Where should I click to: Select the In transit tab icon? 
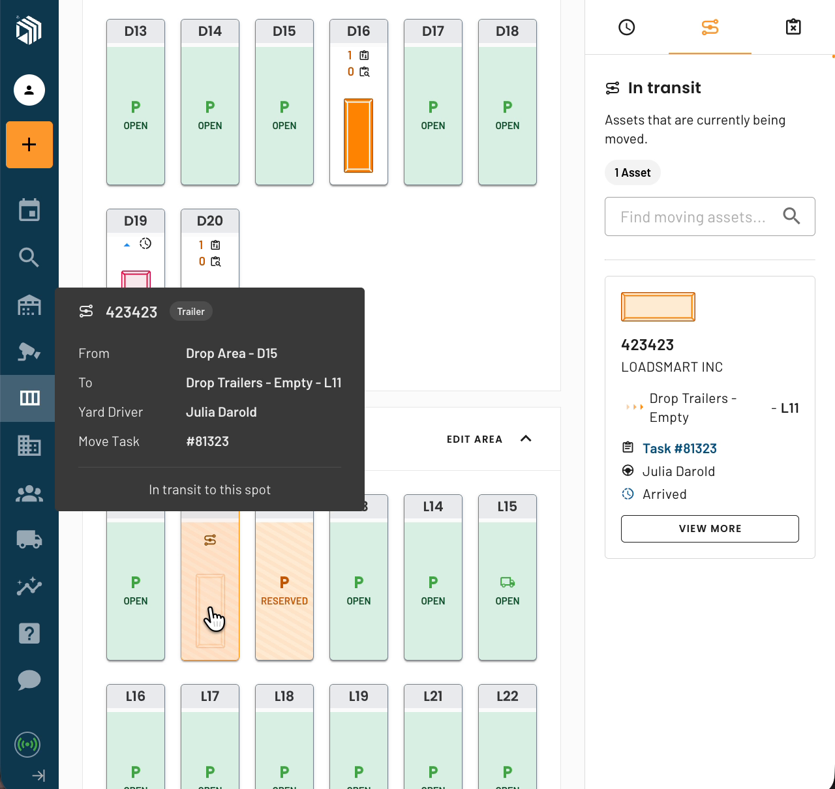point(710,27)
